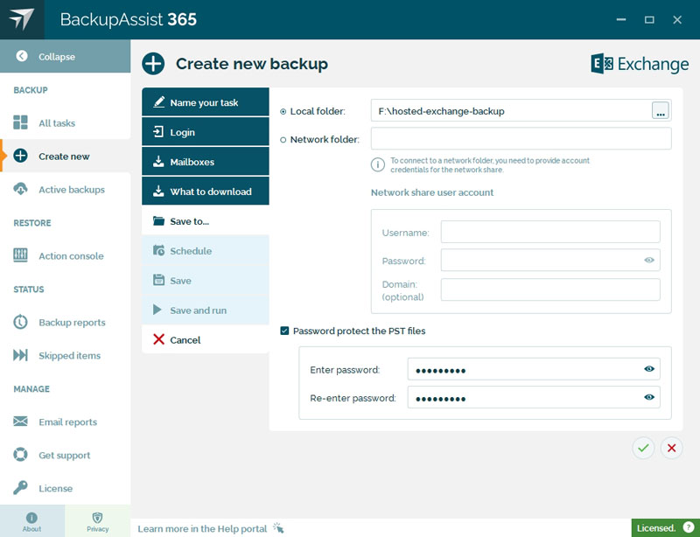Open the Action console
This screenshot has width=700, height=537.
pyautogui.click(x=65, y=255)
